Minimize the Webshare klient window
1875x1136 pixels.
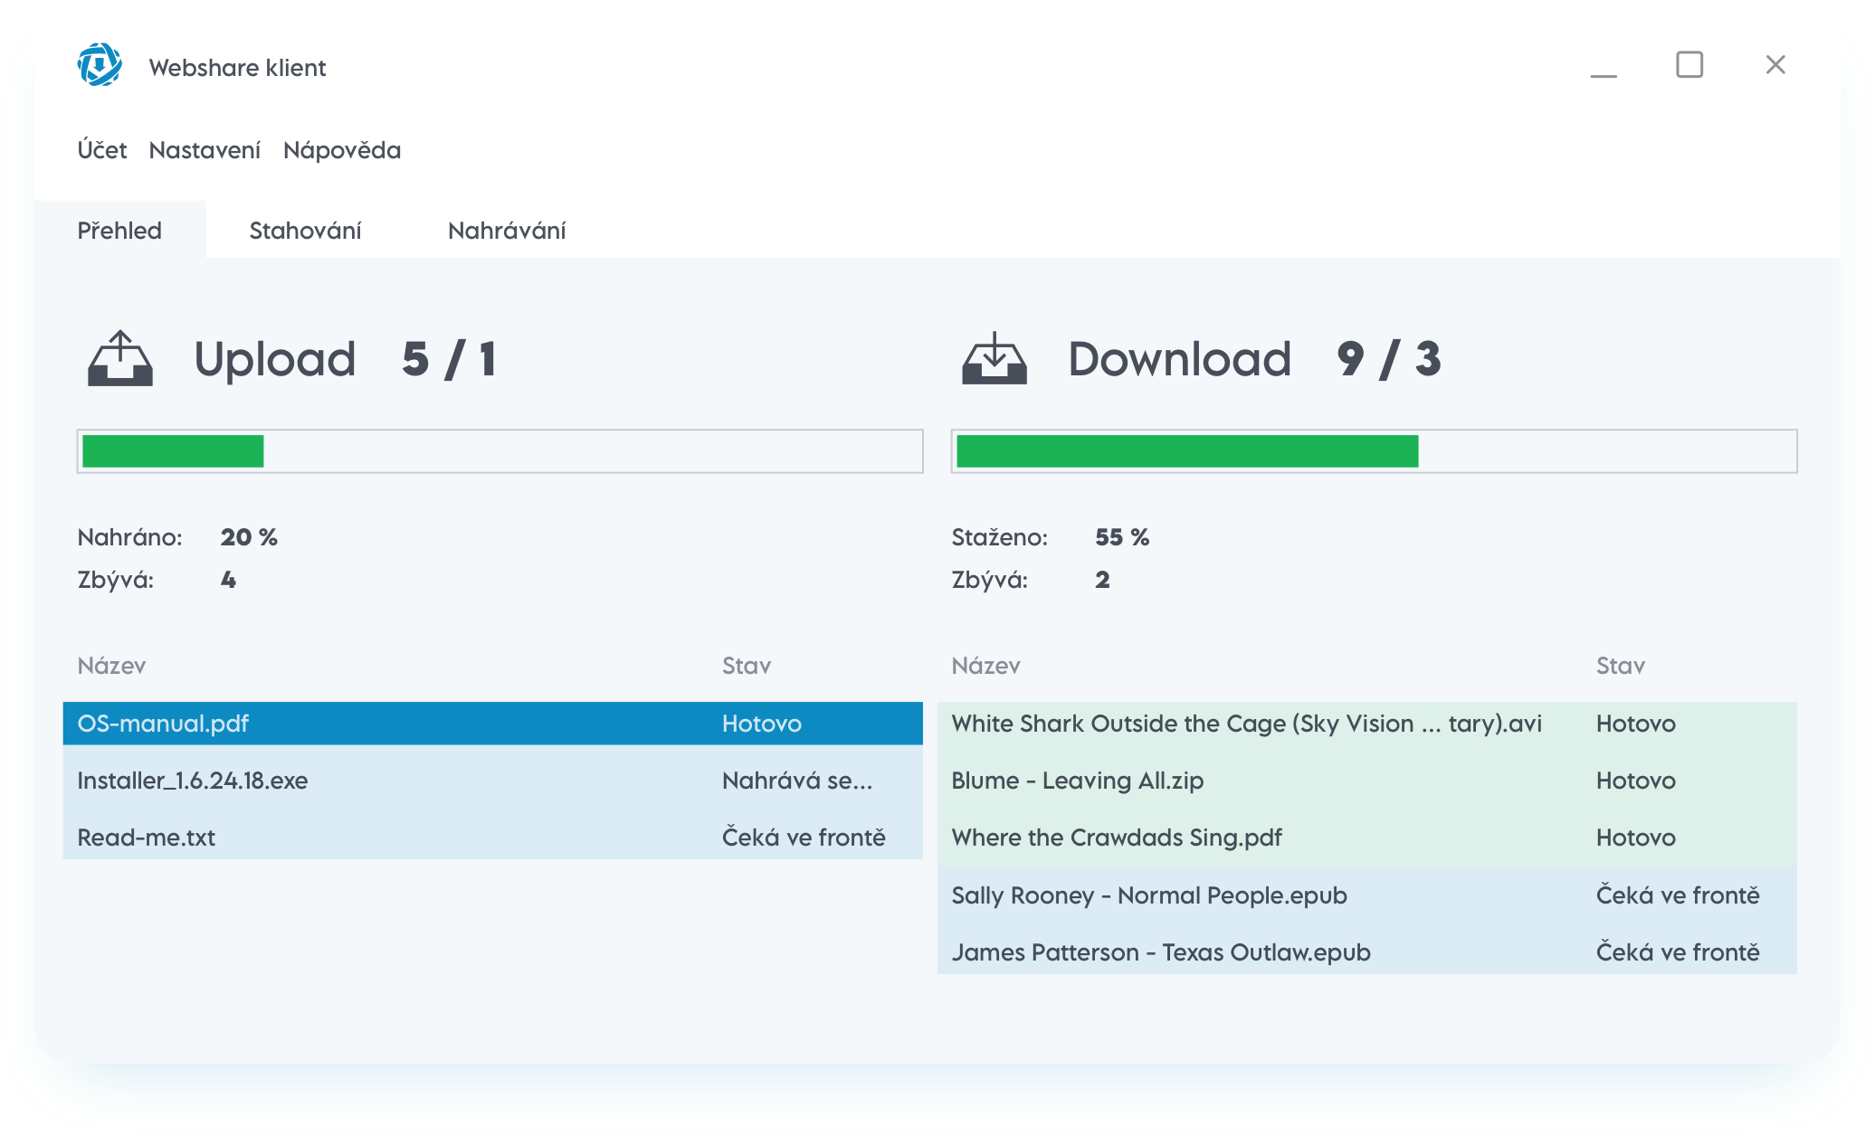[1604, 67]
